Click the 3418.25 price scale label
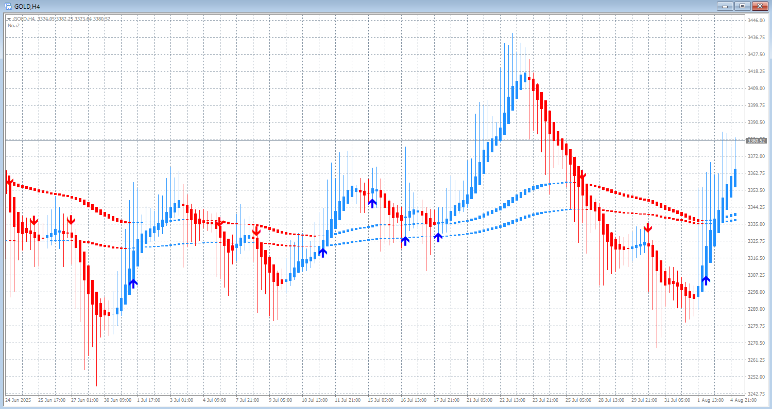 tap(756, 72)
